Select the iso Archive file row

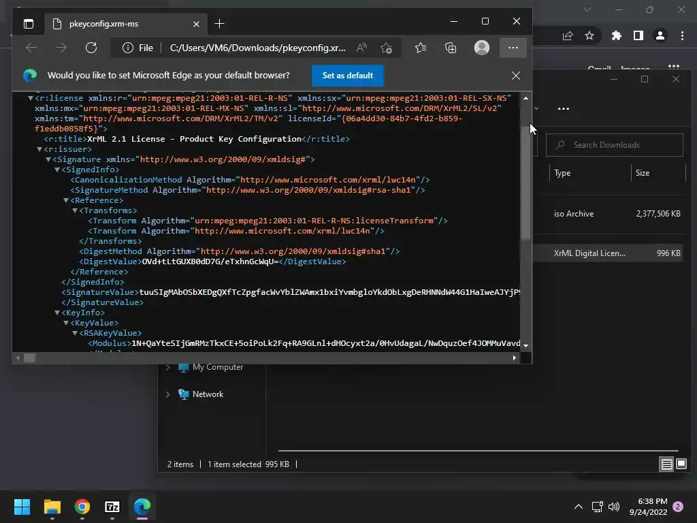(608, 214)
